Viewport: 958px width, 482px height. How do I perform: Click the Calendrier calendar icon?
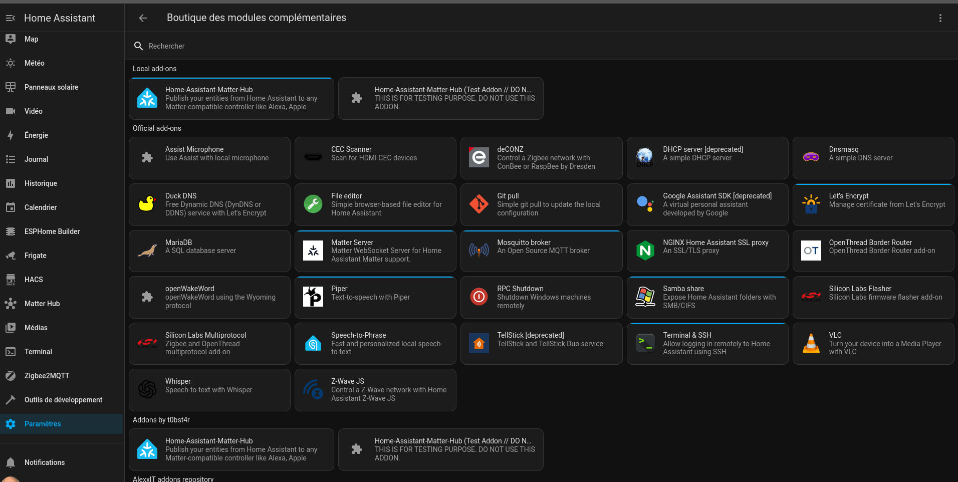[x=11, y=207]
